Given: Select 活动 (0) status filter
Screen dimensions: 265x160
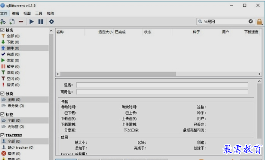Looking at the screenshot, I should [24, 72].
